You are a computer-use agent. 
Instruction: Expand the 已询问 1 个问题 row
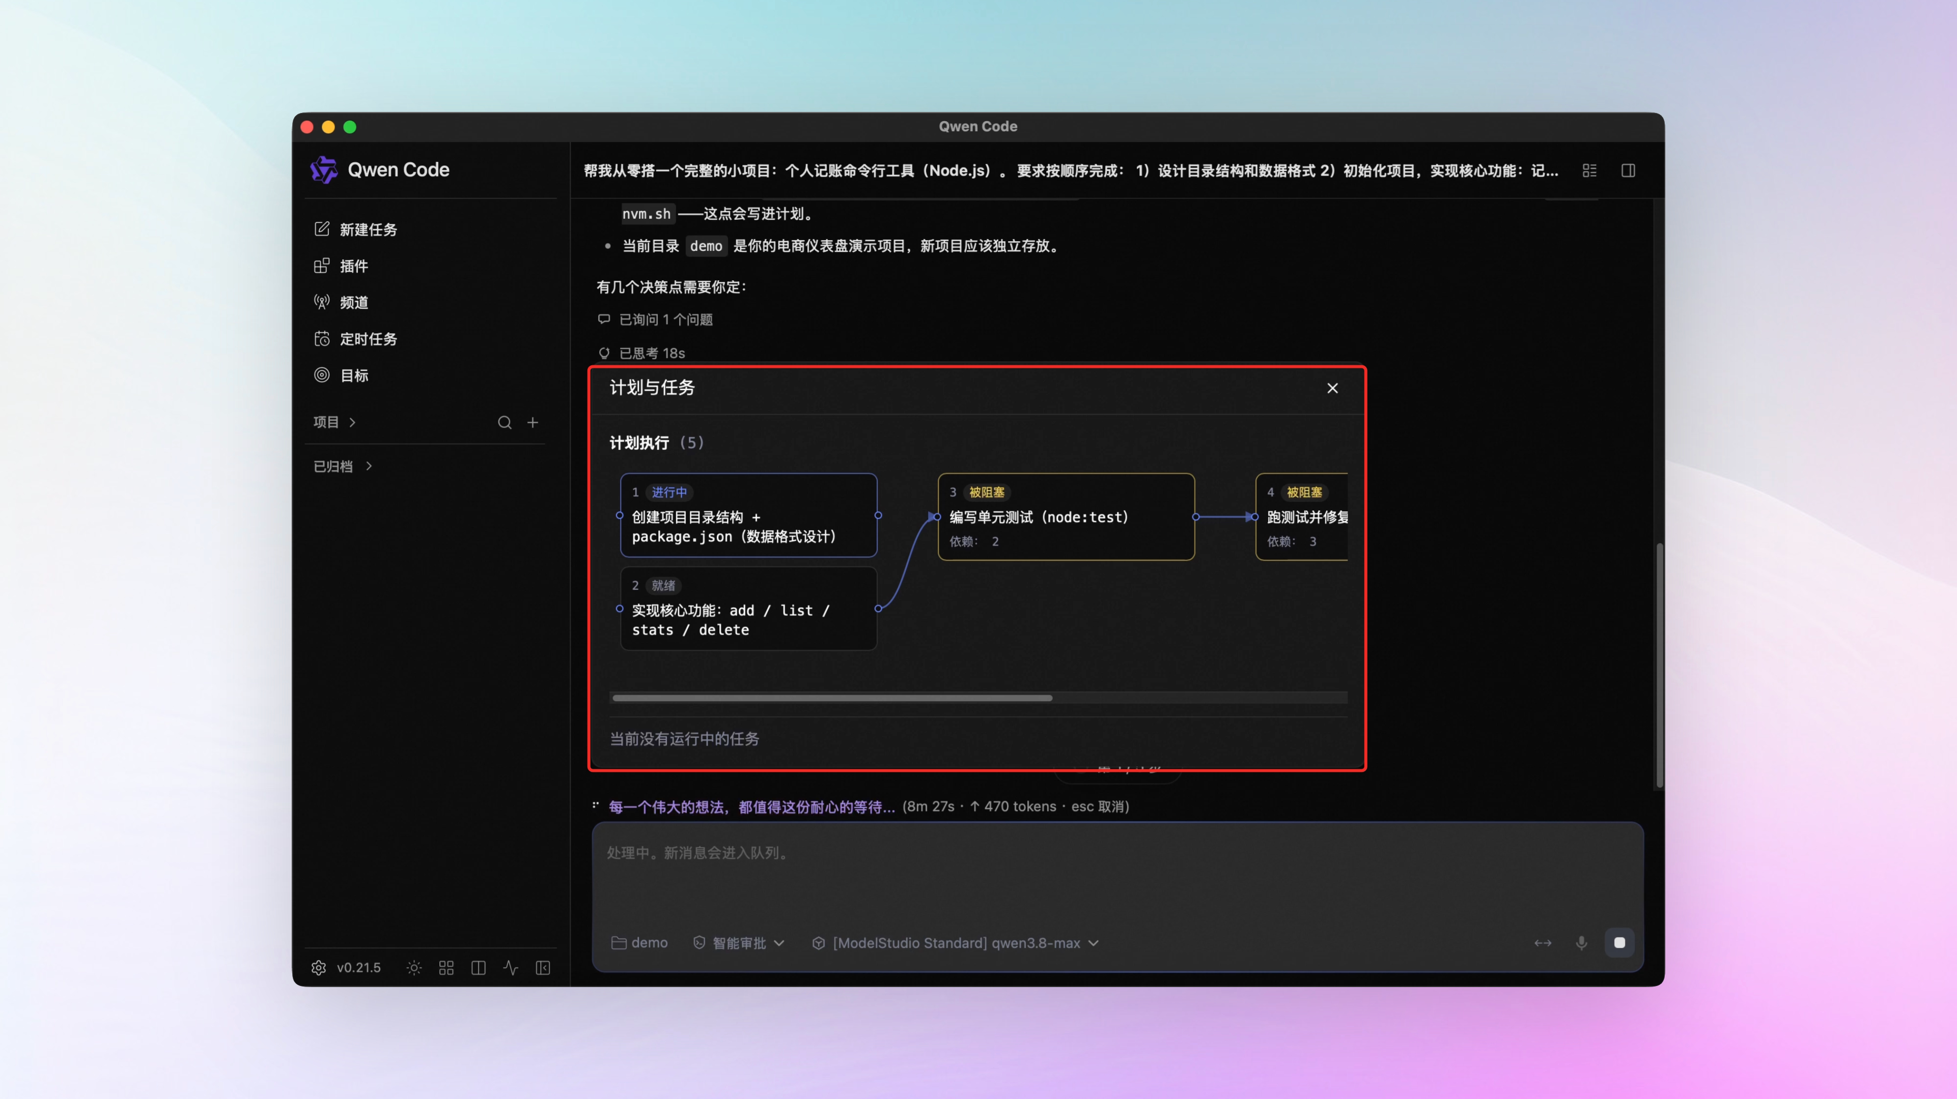tap(656, 320)
